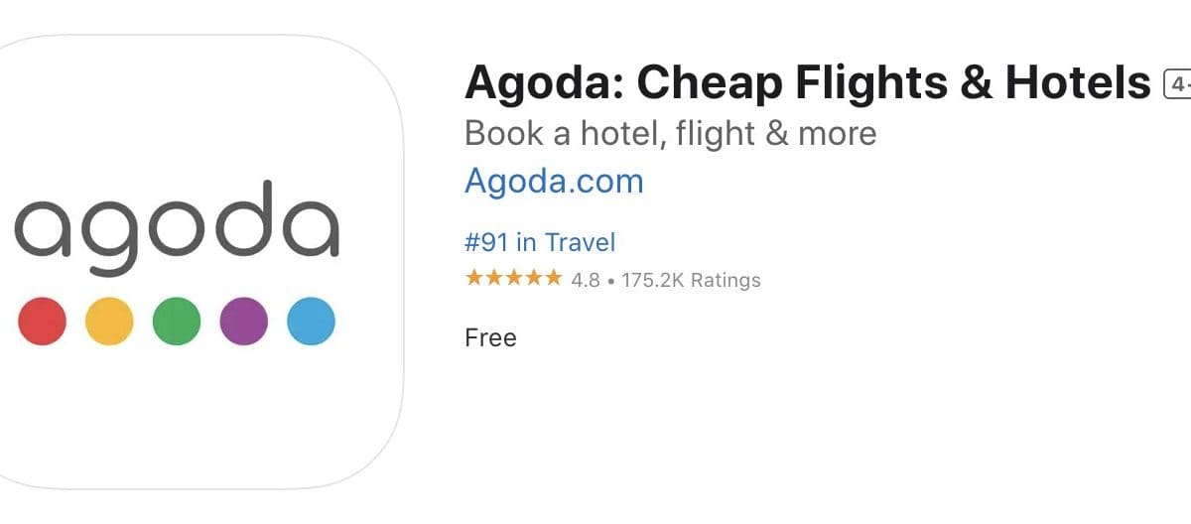Click the 4+ age rating badge
This screenshot has height=524, width=1191.
pos(1178,85)
